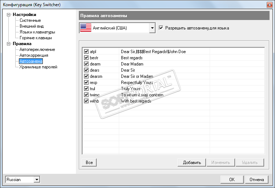Click the Все button
This screenshot has width=275, height=188.
(x=89, y=163)
